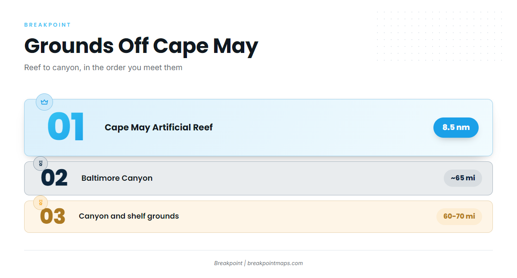Click the crown icon on first card
This screenshot has height=278, width=517.
(44, 102)
